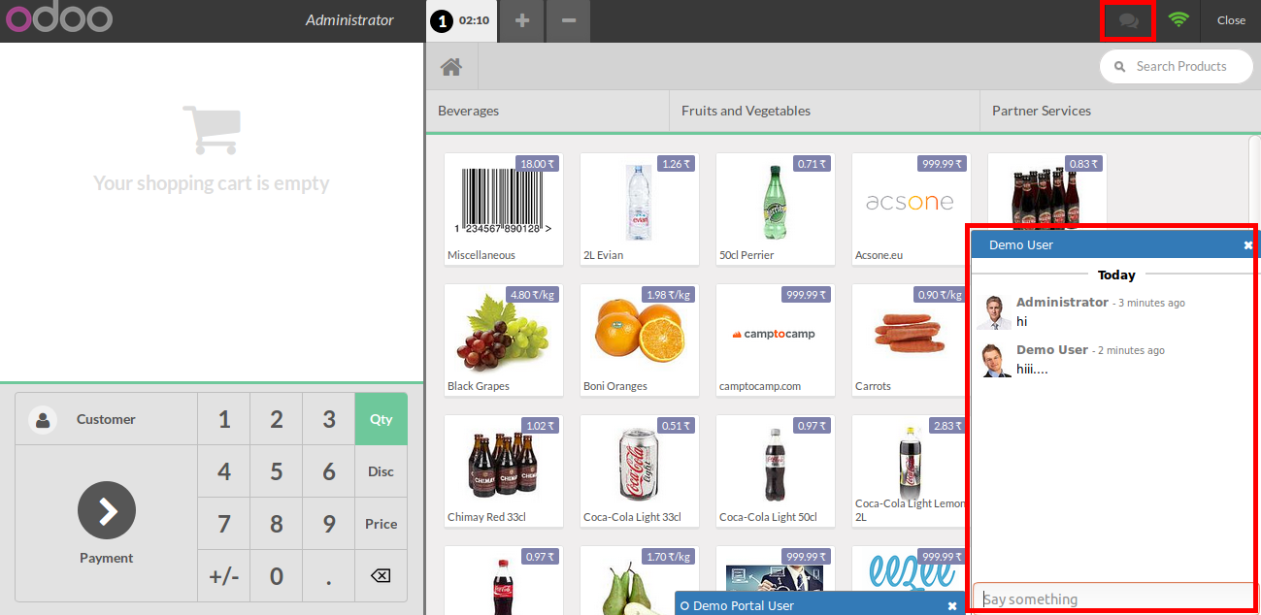Viewport: 1261px width, 615px height.
Task: Add a new order with plus button
Action: point(522,20)
